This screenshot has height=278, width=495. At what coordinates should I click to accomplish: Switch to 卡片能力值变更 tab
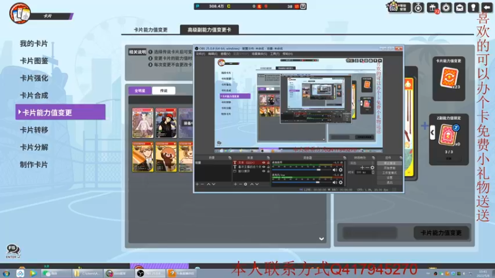(x=150, y=30)
